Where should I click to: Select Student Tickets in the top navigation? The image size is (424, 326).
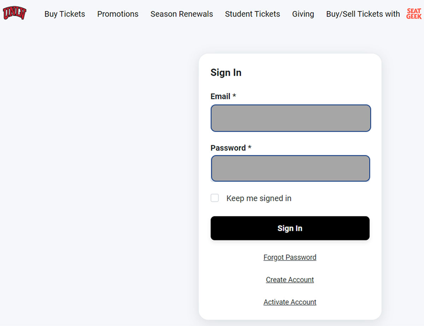click(252, 14)
